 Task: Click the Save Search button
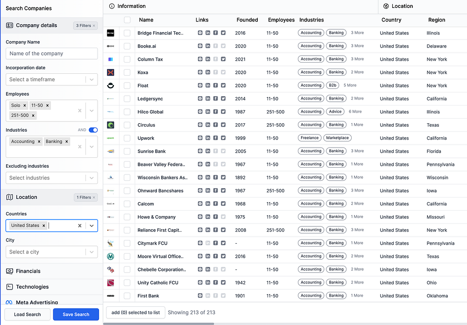[76, 314]
